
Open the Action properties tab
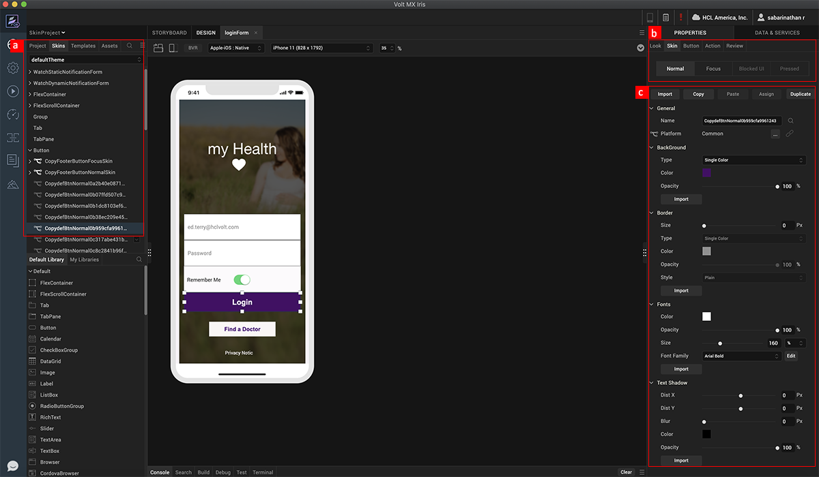coord(713,46)
